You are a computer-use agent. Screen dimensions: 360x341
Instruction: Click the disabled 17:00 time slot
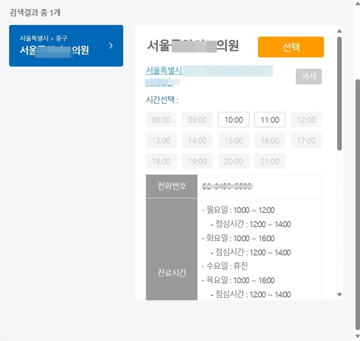coord(306,140)
